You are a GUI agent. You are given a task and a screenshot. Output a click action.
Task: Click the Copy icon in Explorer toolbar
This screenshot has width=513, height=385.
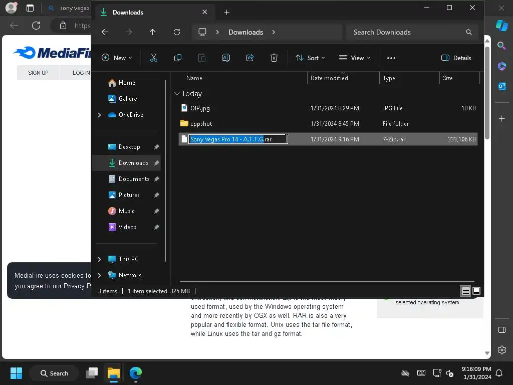(178, 58)
